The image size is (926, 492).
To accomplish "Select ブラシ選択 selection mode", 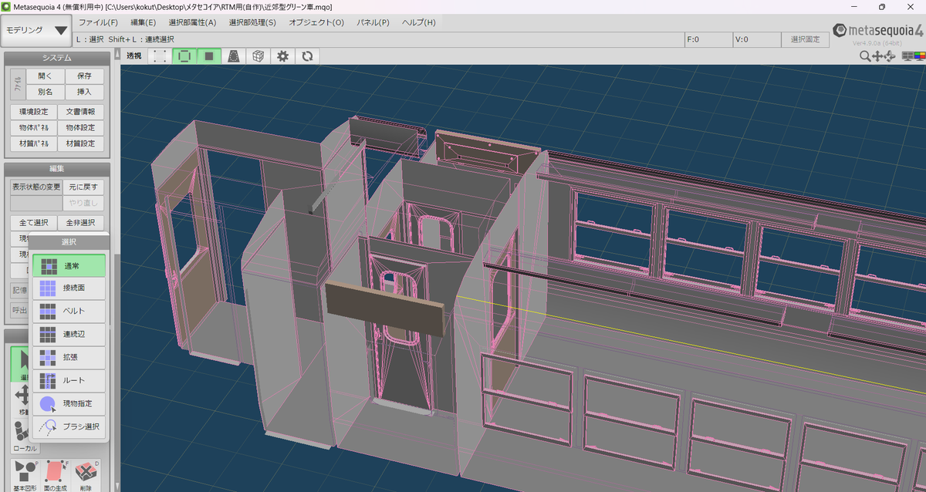I will coord(69,426).
